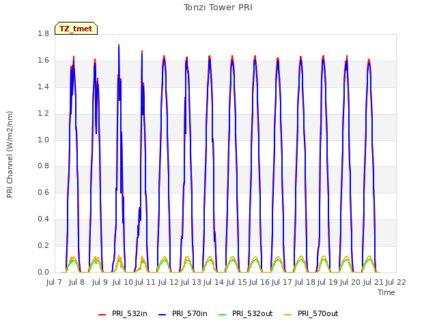Click the Jul 19 x-axis tick label
The image size is (437, 327).
tap(328, 282)
